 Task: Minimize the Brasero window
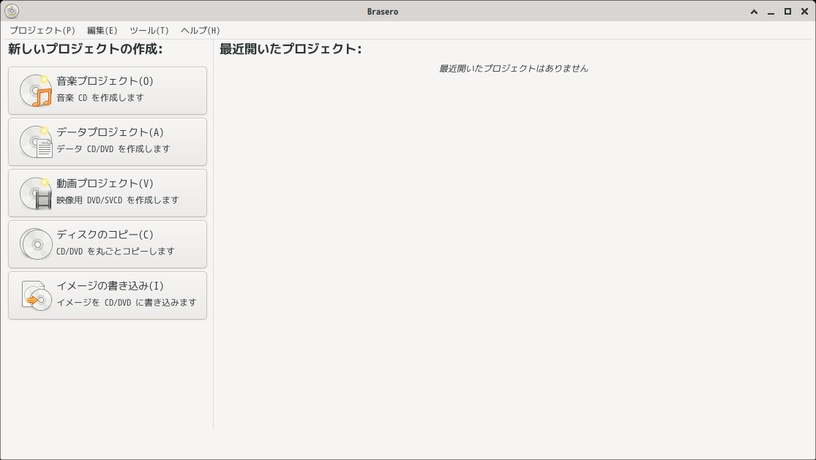click(x=771, y=11)
